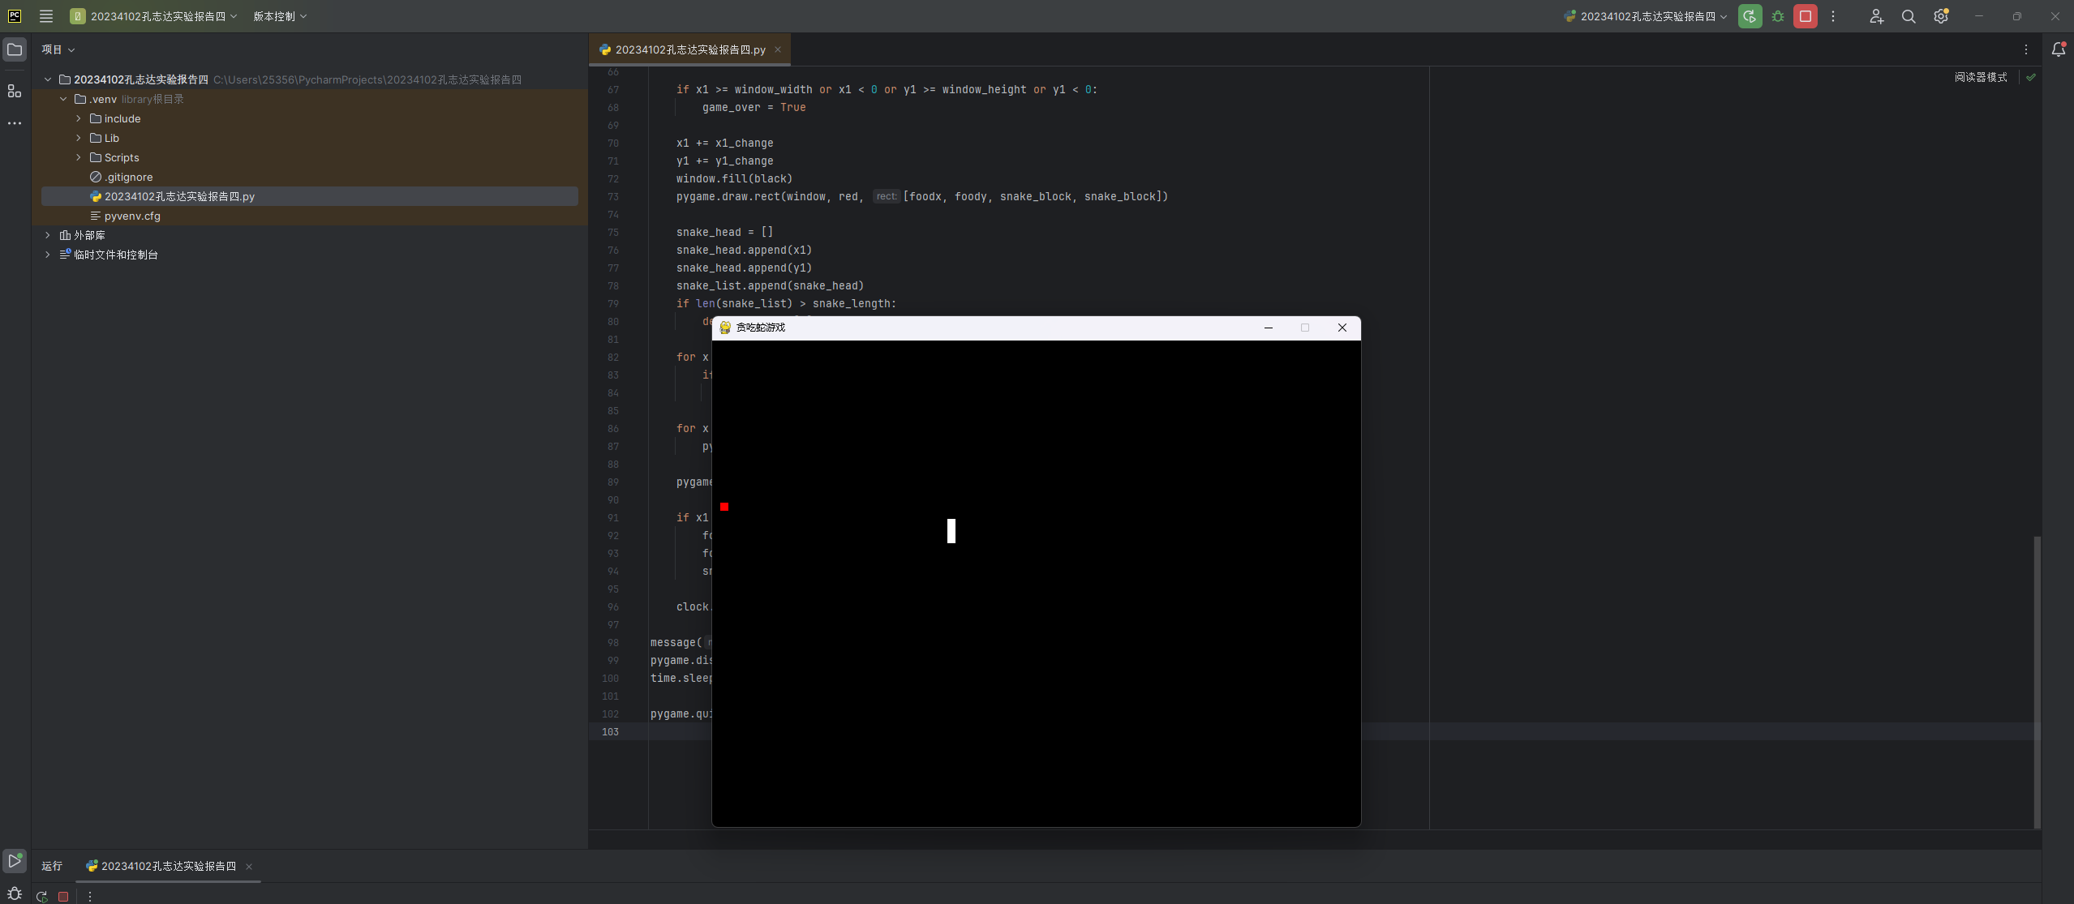Toggle 阅读器模式 reader mode
Viewport: 2074px width, 904px height.
[x=1980, y=77]
